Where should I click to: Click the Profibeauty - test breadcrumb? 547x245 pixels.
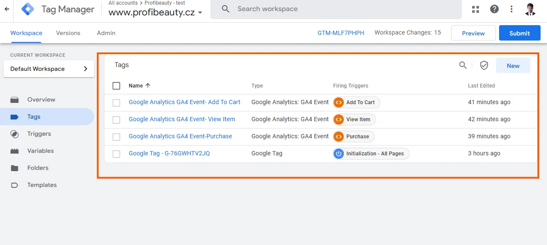click(x=165, y=3)
